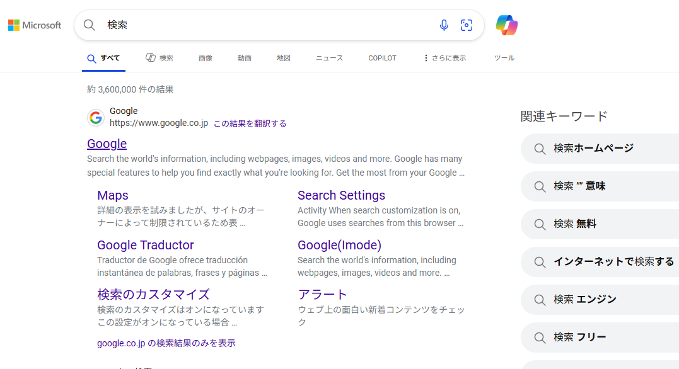
Task: Click the magnifier icon in search box
Action: pyautogui.click(x=89, y=25)
